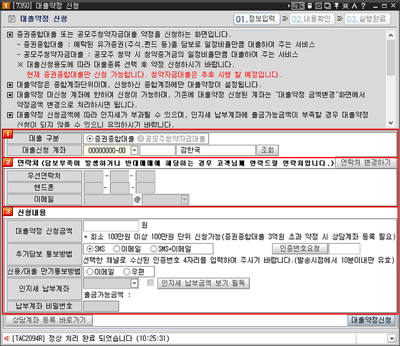Click the 일정 button in the title bar
The width and height of the screenshot is (400, 346).
(x=298, y=6)
